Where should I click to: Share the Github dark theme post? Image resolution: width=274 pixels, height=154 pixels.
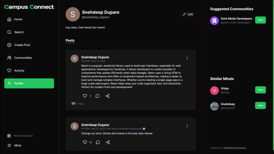(x=108, y=142)
